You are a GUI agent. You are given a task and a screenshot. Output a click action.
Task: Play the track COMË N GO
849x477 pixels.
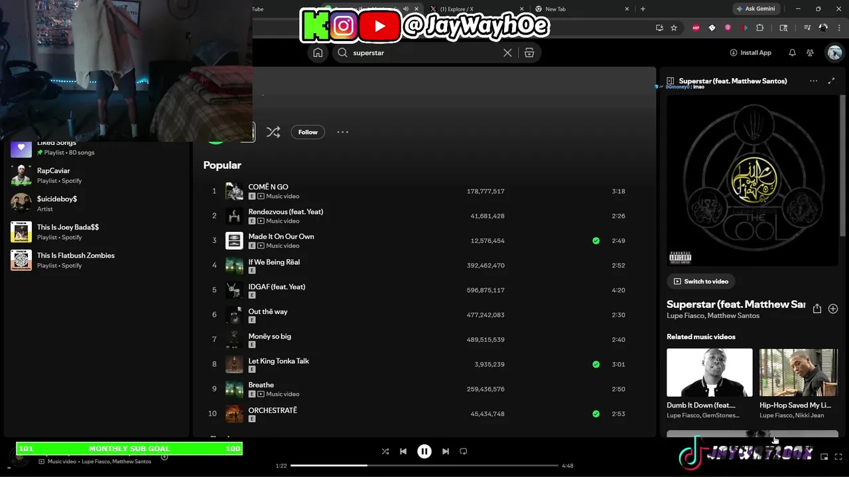[268, 187]
